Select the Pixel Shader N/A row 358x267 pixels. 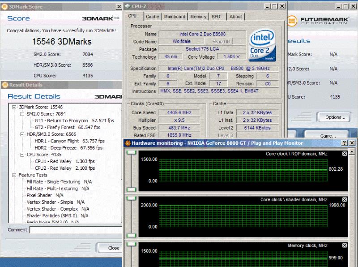45,195
